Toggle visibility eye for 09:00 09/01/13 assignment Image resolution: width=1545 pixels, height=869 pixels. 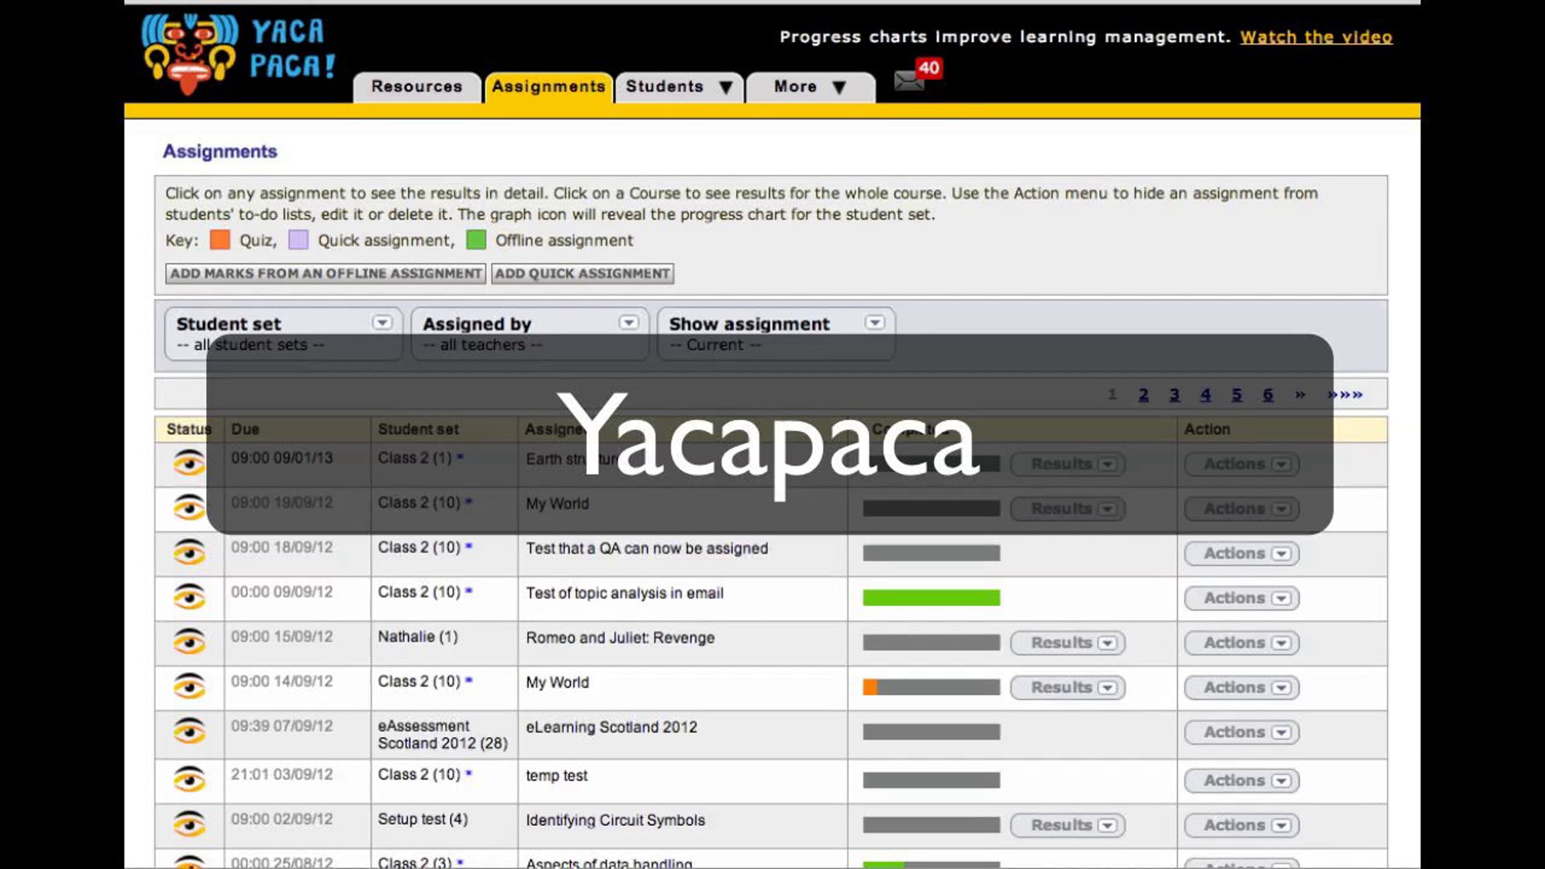[x=189, y=463]
